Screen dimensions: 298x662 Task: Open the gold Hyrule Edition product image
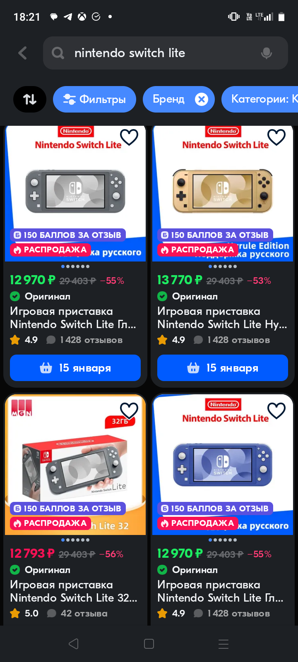223,193
